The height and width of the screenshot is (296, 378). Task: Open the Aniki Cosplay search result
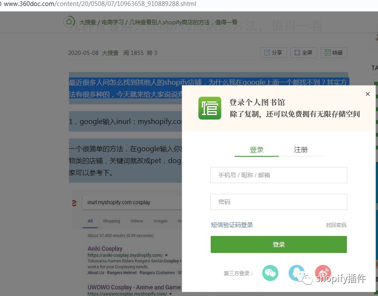click(x=105, y=248)
